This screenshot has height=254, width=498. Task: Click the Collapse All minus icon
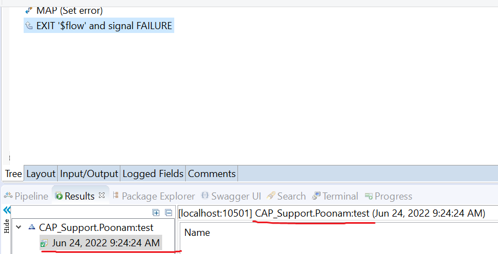pos(169,213)
